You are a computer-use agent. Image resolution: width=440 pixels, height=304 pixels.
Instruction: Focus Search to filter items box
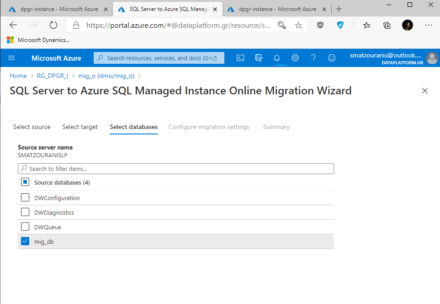176,169
